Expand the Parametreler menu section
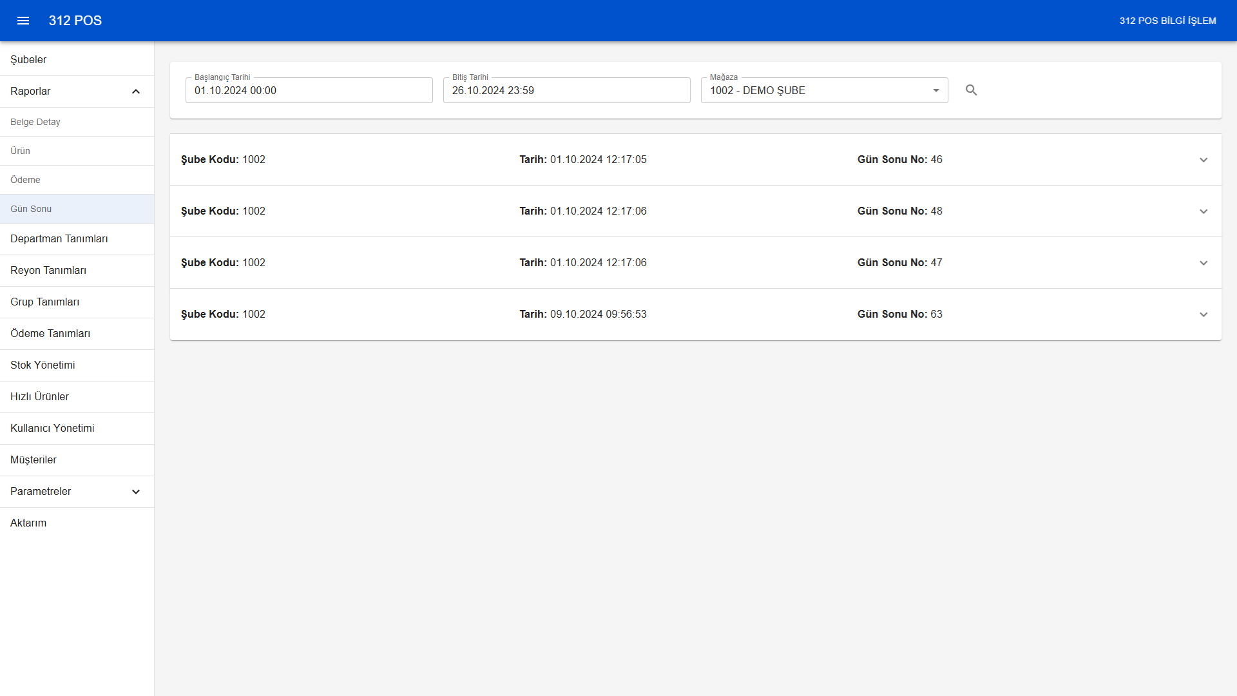This screenshot has height=696, width=1237. [x=136, y=492]
